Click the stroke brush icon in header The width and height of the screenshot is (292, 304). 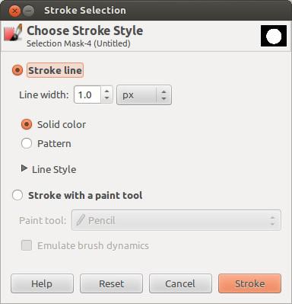coord(13,32)
